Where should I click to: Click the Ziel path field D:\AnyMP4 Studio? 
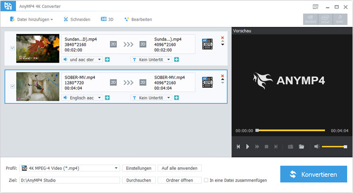pyautogui.click(x=70, y=180)
